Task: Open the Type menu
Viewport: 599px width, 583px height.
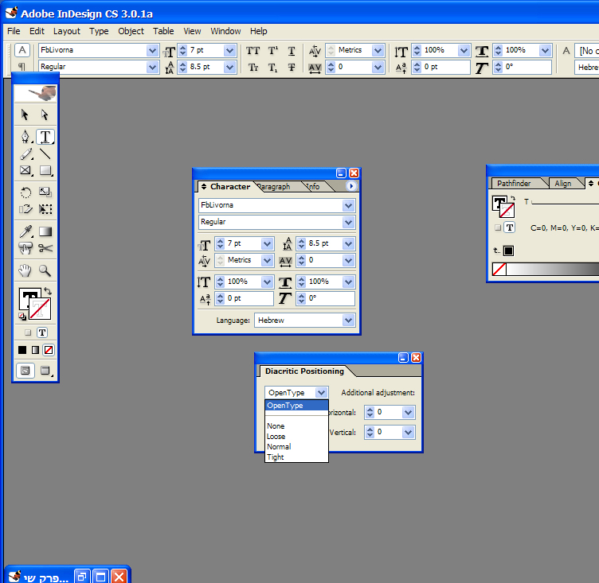Action: [99, 31]
